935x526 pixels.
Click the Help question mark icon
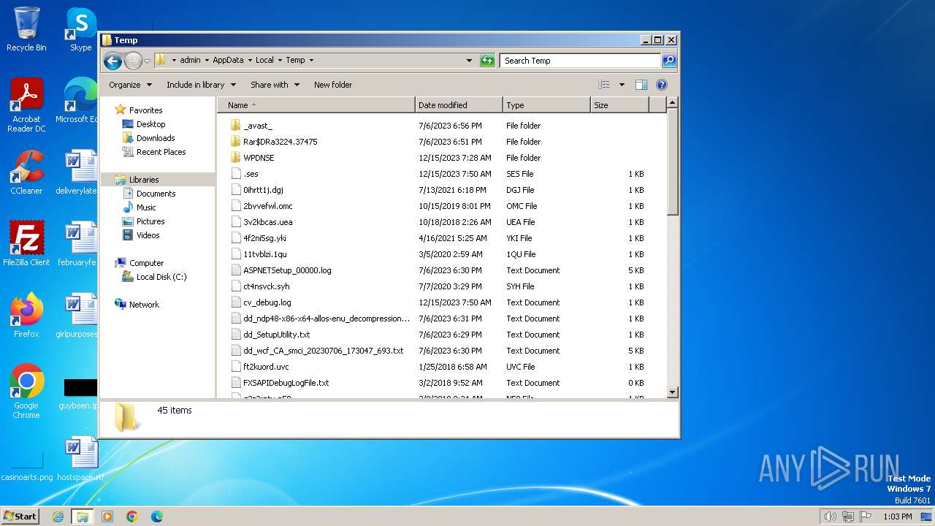tap(662, 85)
